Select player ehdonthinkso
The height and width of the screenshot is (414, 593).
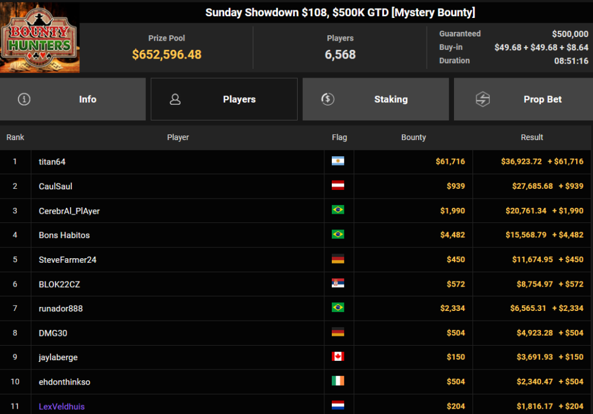(x=64, y=382)
